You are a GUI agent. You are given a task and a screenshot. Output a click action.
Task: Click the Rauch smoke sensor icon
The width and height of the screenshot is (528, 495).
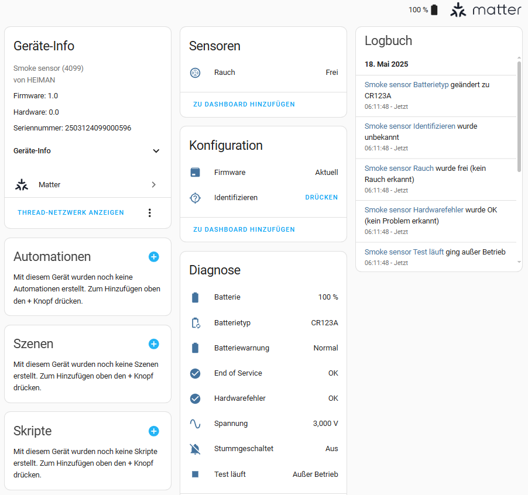196,73
